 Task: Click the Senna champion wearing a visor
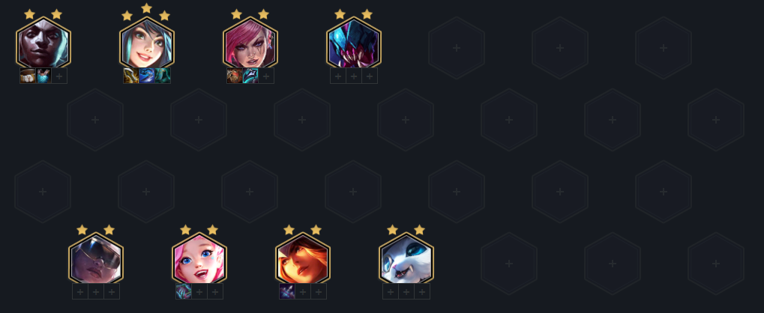click(x=96, y=258)
